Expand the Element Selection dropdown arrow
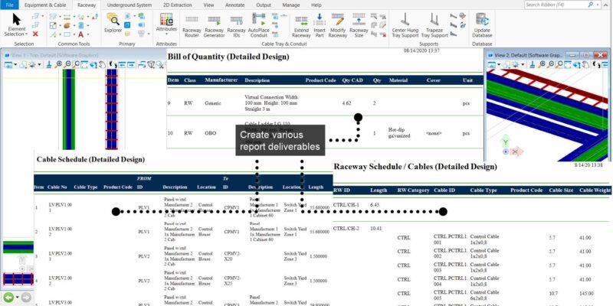The height and width of the screenshot is (306, 613). pos(26,34)
